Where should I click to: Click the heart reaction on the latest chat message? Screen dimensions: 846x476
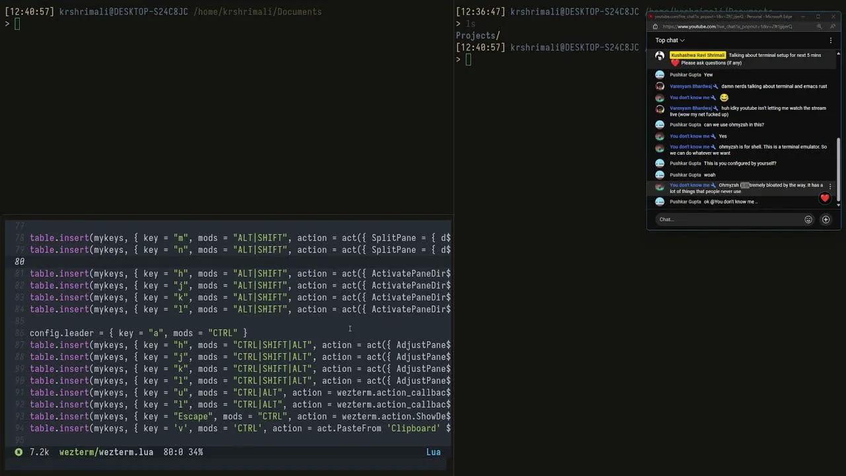[x=825, y=198]
